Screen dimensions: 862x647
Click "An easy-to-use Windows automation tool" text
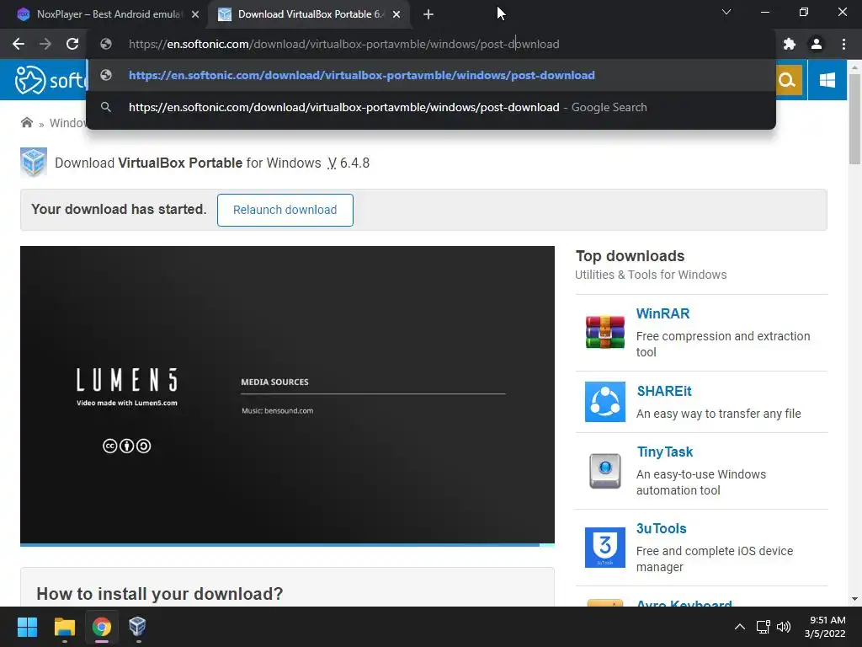[x=701, y=482]
